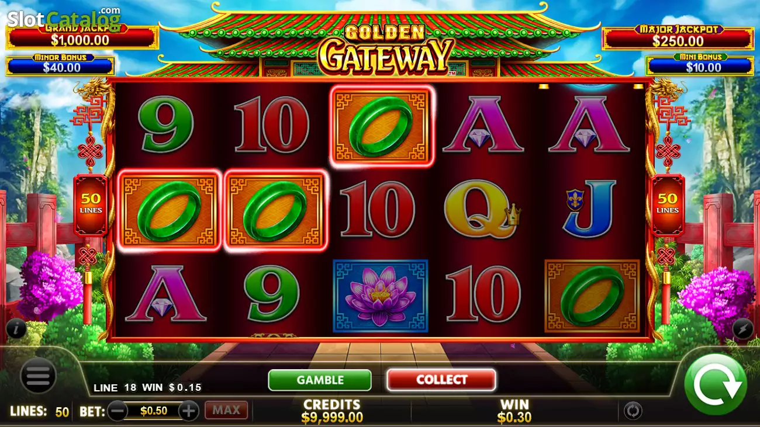Viewport: 760px width, 427px height.
Task: Enable the autoplay circular arrows icon
Action: point(632,411)
